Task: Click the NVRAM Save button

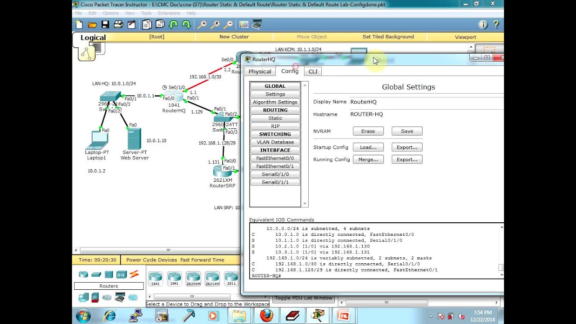Action: [x=407, y=131]
